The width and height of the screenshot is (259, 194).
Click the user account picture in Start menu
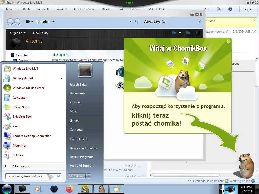coord(85,70)
